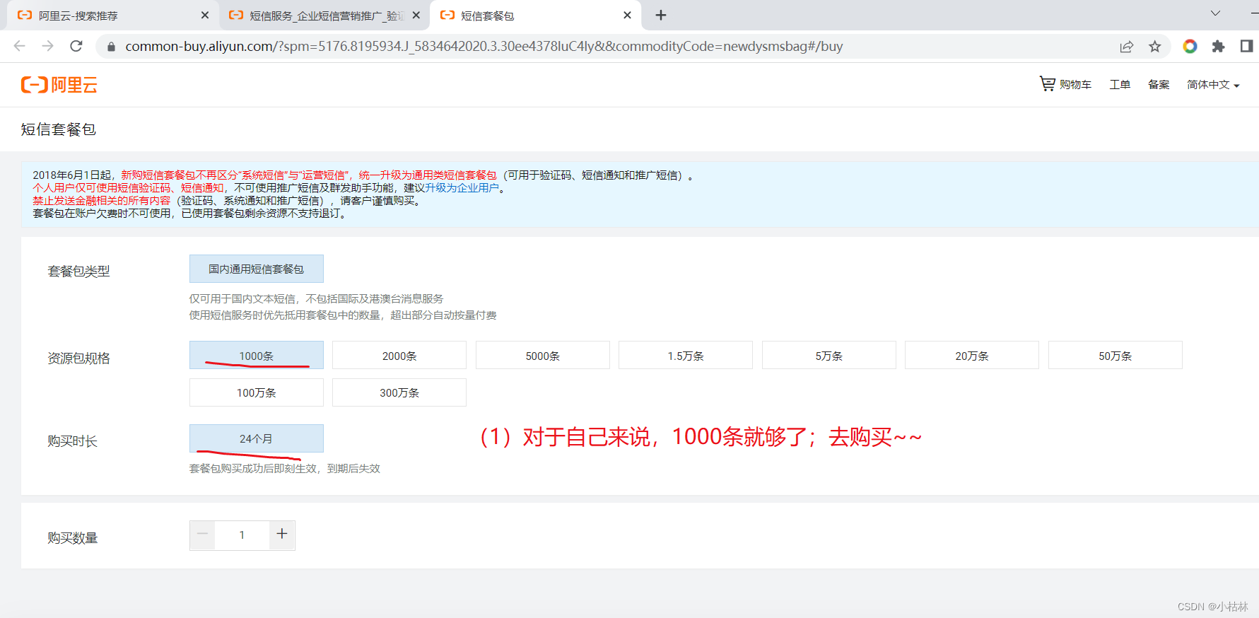Choose the 1.5万条 resource package
Image resolution: width=1259 pixels, height=618 pixels.
686,355
